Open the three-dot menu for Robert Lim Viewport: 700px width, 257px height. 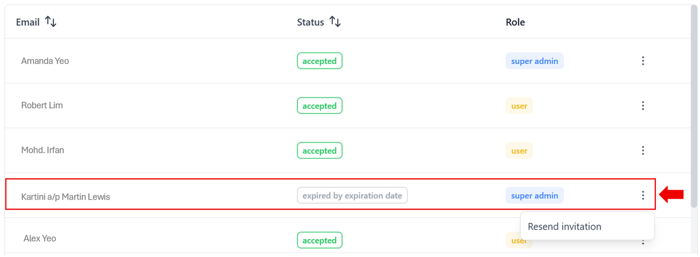point(643,106)
